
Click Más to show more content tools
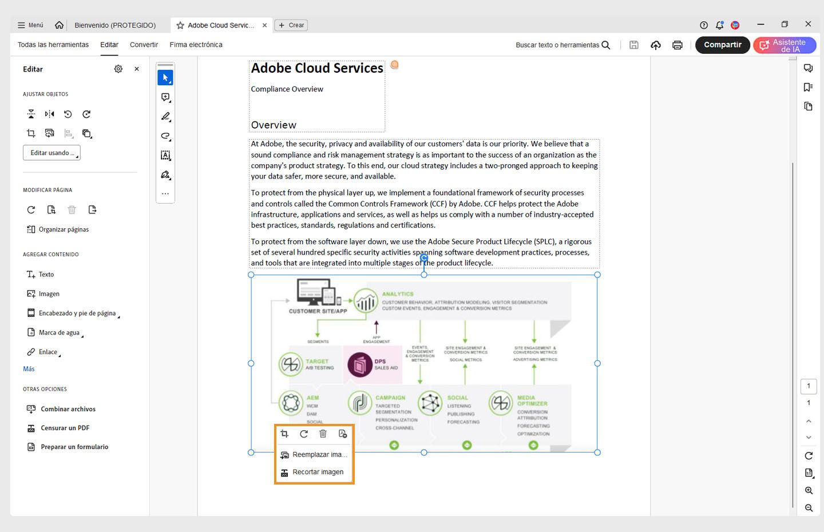(x=28, y=368)
